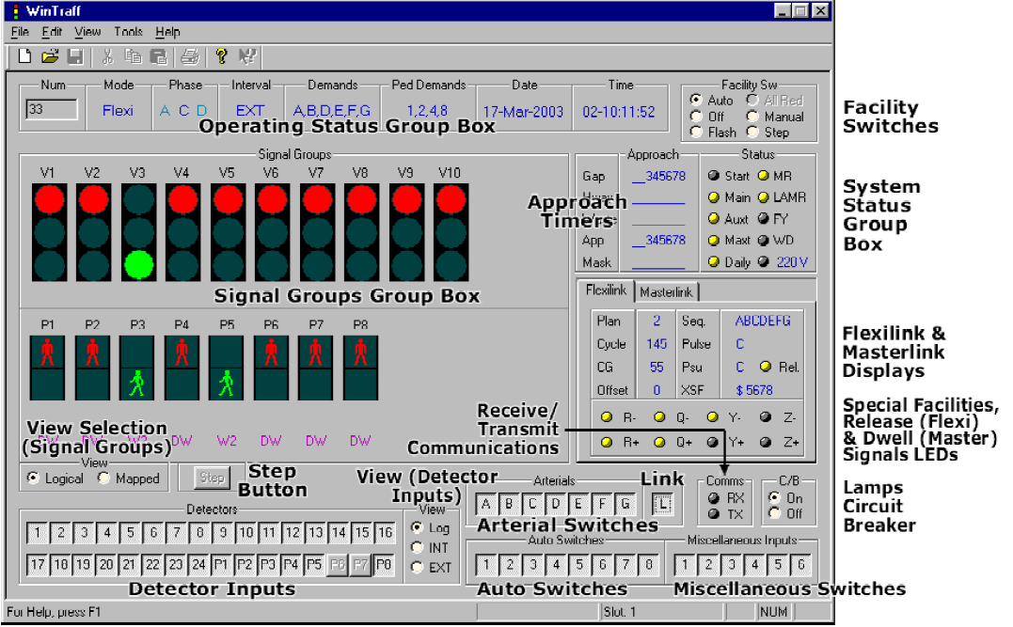Click the date value 17-Mar-2003

[523, 112]
